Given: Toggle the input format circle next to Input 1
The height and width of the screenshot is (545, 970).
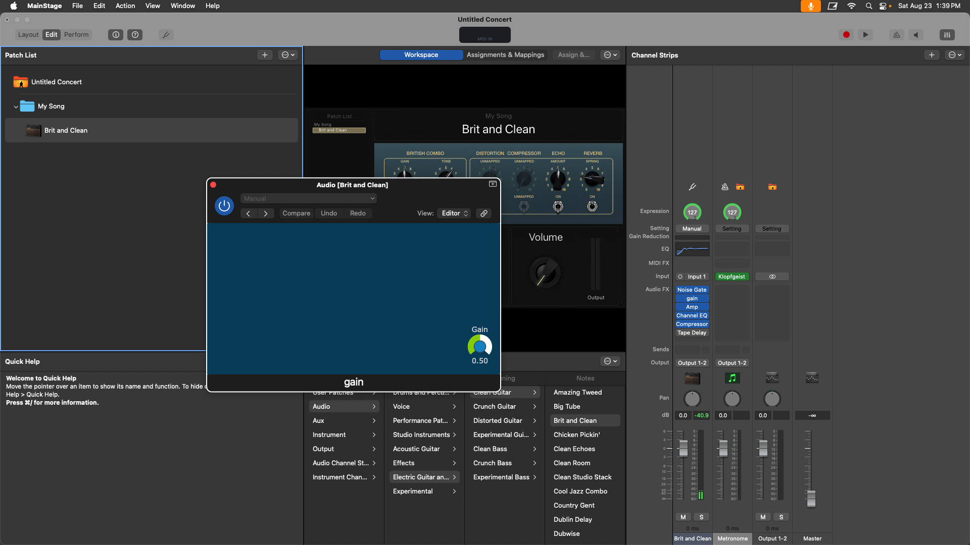Looking at the screenshot, I should 680,277.
